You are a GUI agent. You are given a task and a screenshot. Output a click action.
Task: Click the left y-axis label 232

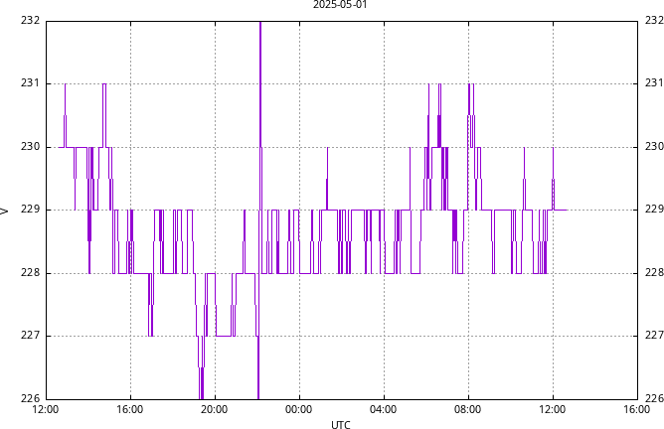pos(30,20)
